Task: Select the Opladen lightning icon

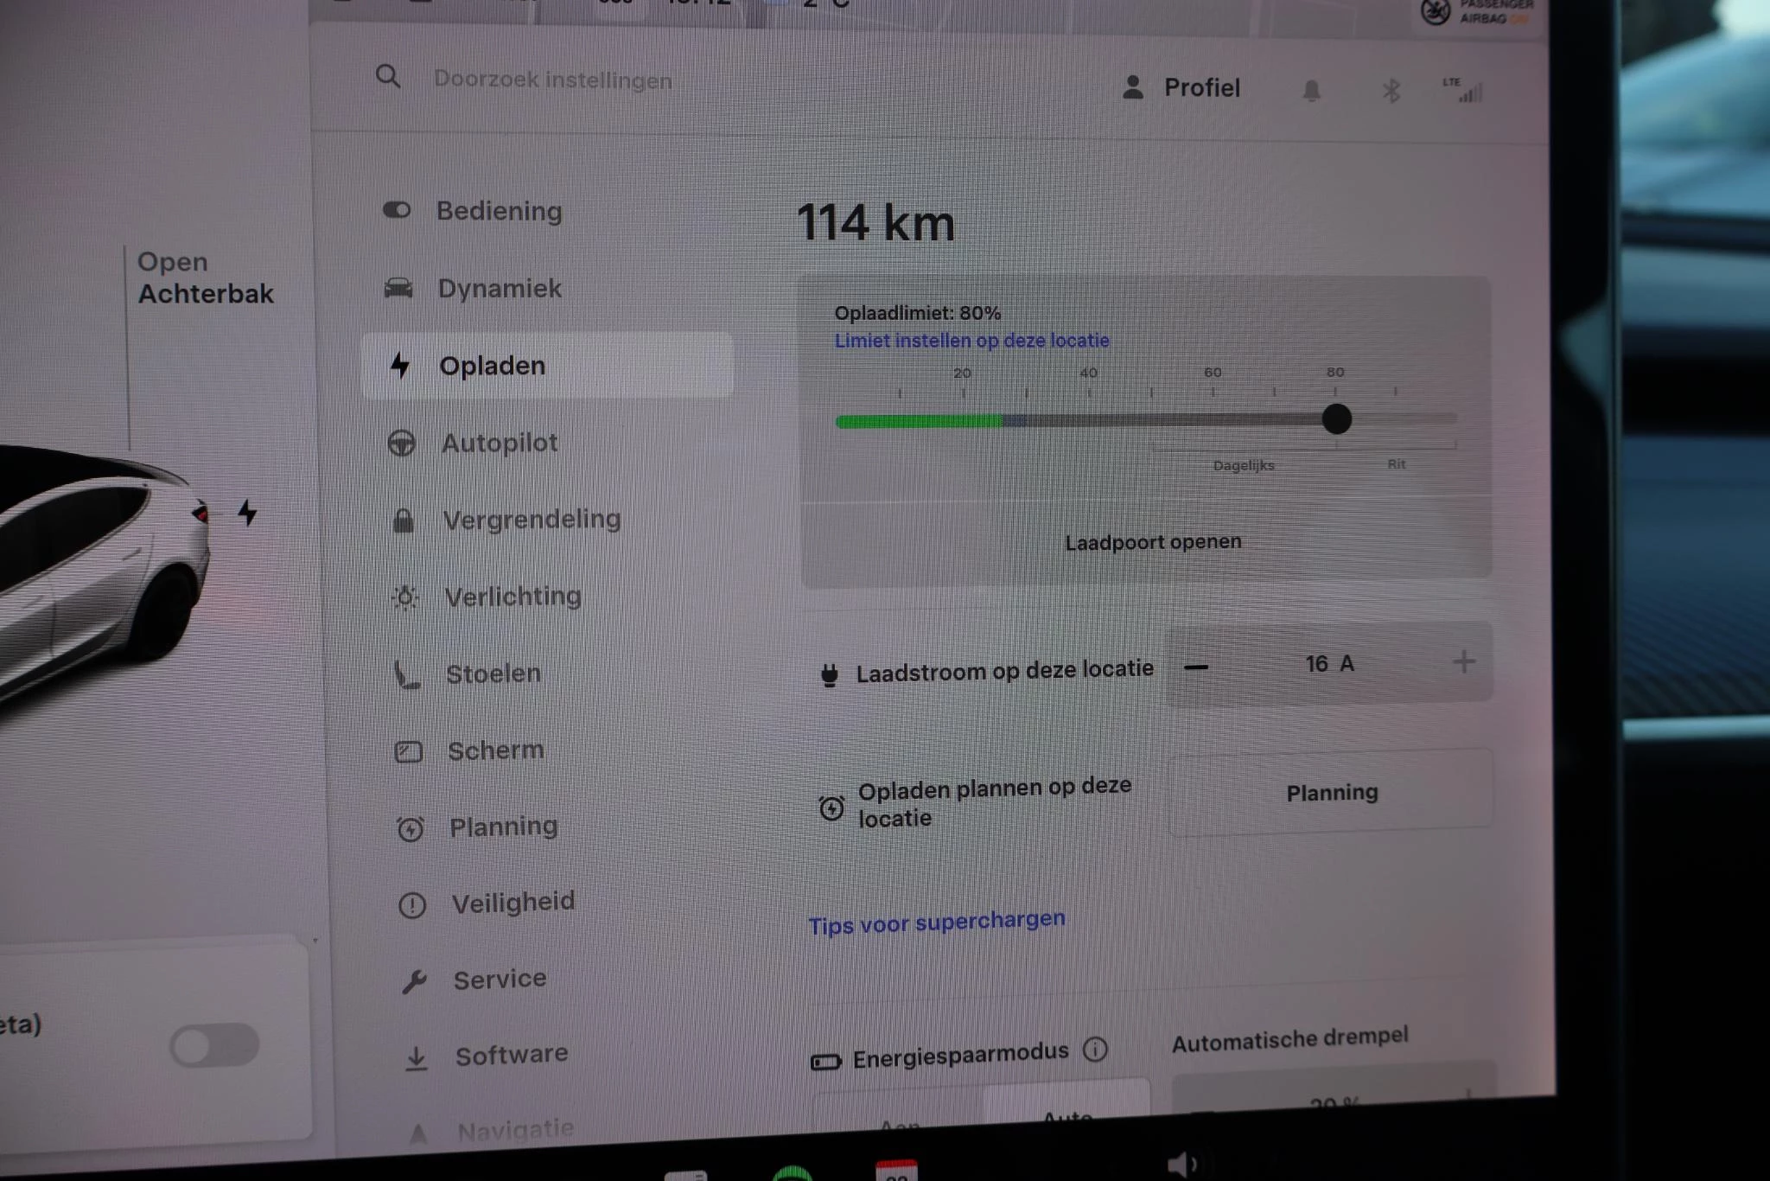Action: point(400,367)
